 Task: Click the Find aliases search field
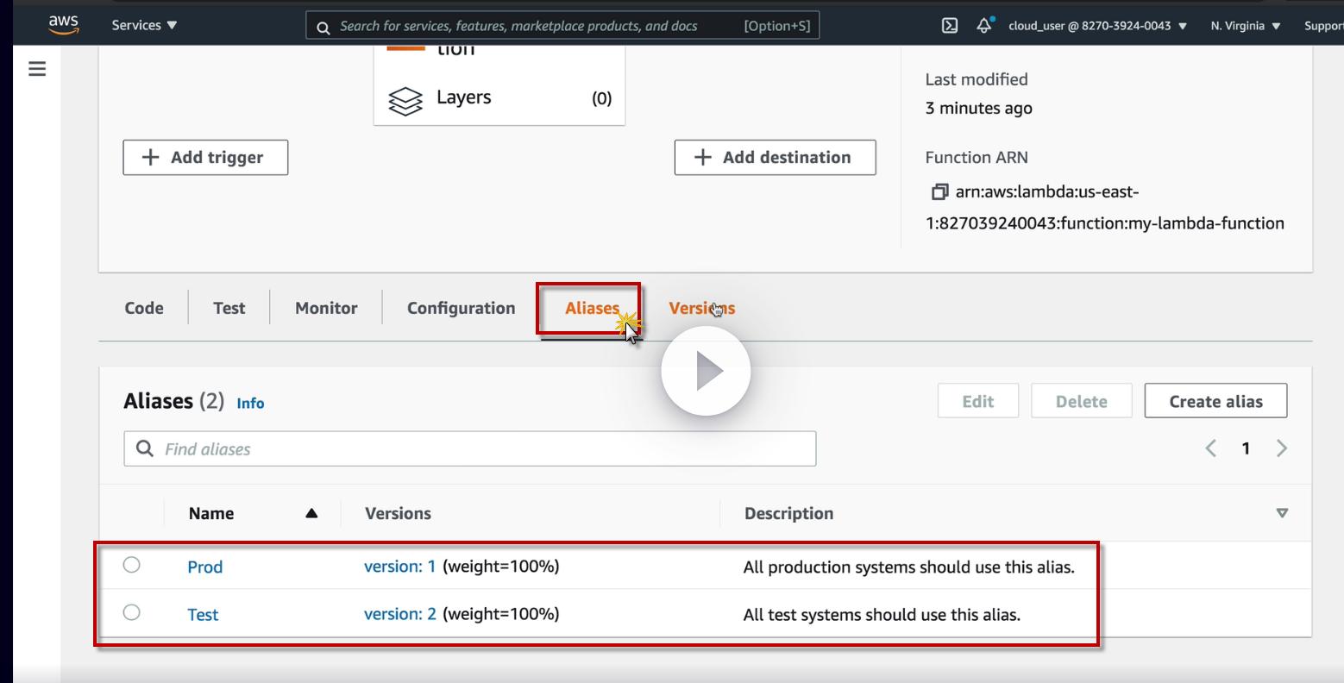coord(469,448)
